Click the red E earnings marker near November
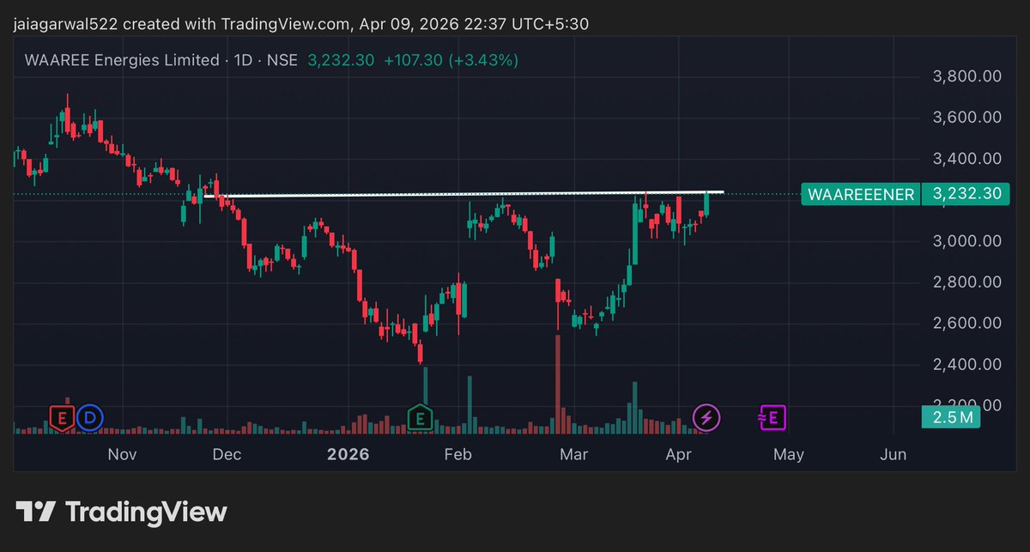 (x=61, y=417)
